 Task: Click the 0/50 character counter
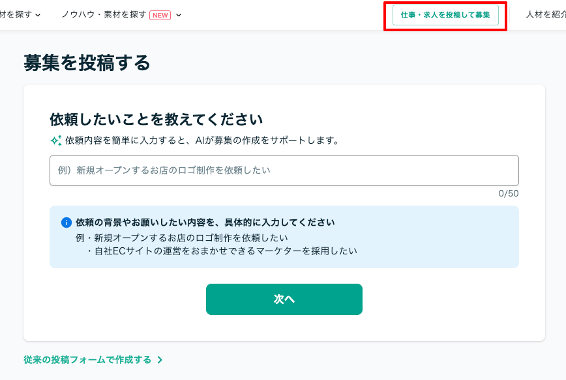[x=508, y=193]
